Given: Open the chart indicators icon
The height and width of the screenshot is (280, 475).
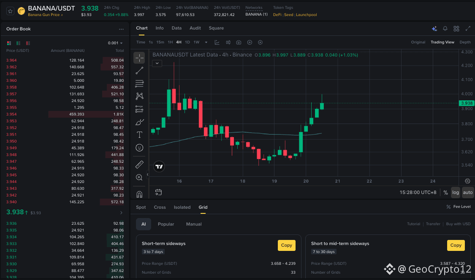Looking at the screenshot, I should (217, 42).
